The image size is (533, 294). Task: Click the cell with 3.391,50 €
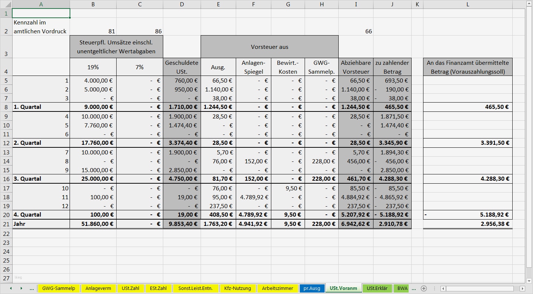pos(468,143)
